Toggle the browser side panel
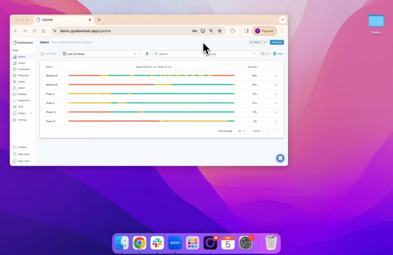The height and width of the screenshot is (255, 393). pos(247,31)
